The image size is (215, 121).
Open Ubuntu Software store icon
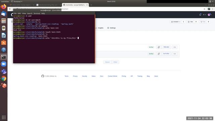pyautogui.click(x=4, y=43)
